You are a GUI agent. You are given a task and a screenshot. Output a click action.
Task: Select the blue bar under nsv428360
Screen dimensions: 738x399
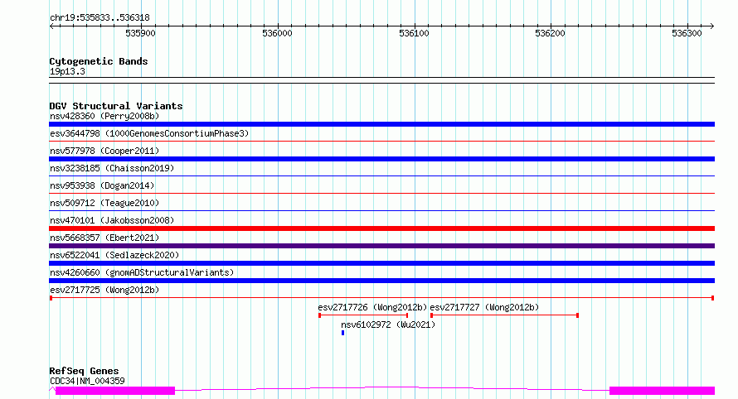coord(381,124)
